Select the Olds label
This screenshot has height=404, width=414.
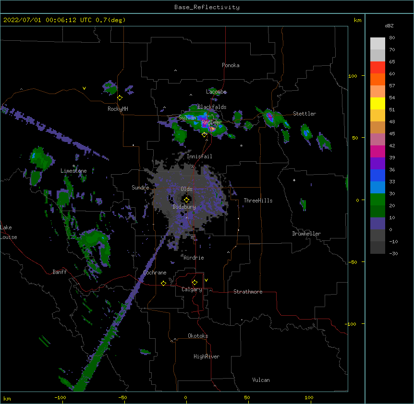pos(186,189)
